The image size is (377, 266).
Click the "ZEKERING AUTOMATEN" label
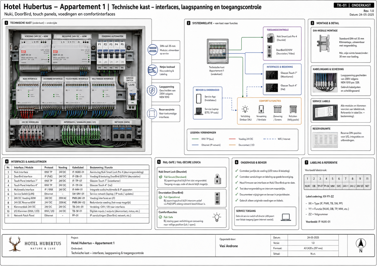pyautogui.click(x=112, y=36)
